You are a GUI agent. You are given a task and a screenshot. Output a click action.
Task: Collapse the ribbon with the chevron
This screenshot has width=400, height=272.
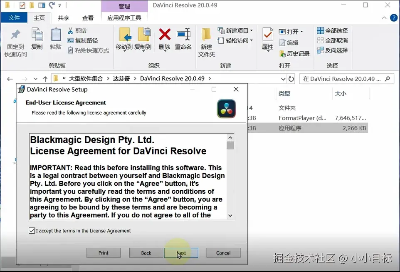[384, 17]
